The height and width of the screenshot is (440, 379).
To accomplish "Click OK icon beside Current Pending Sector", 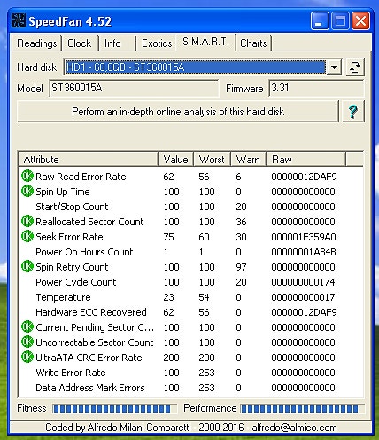I will [x=27, y=327].
